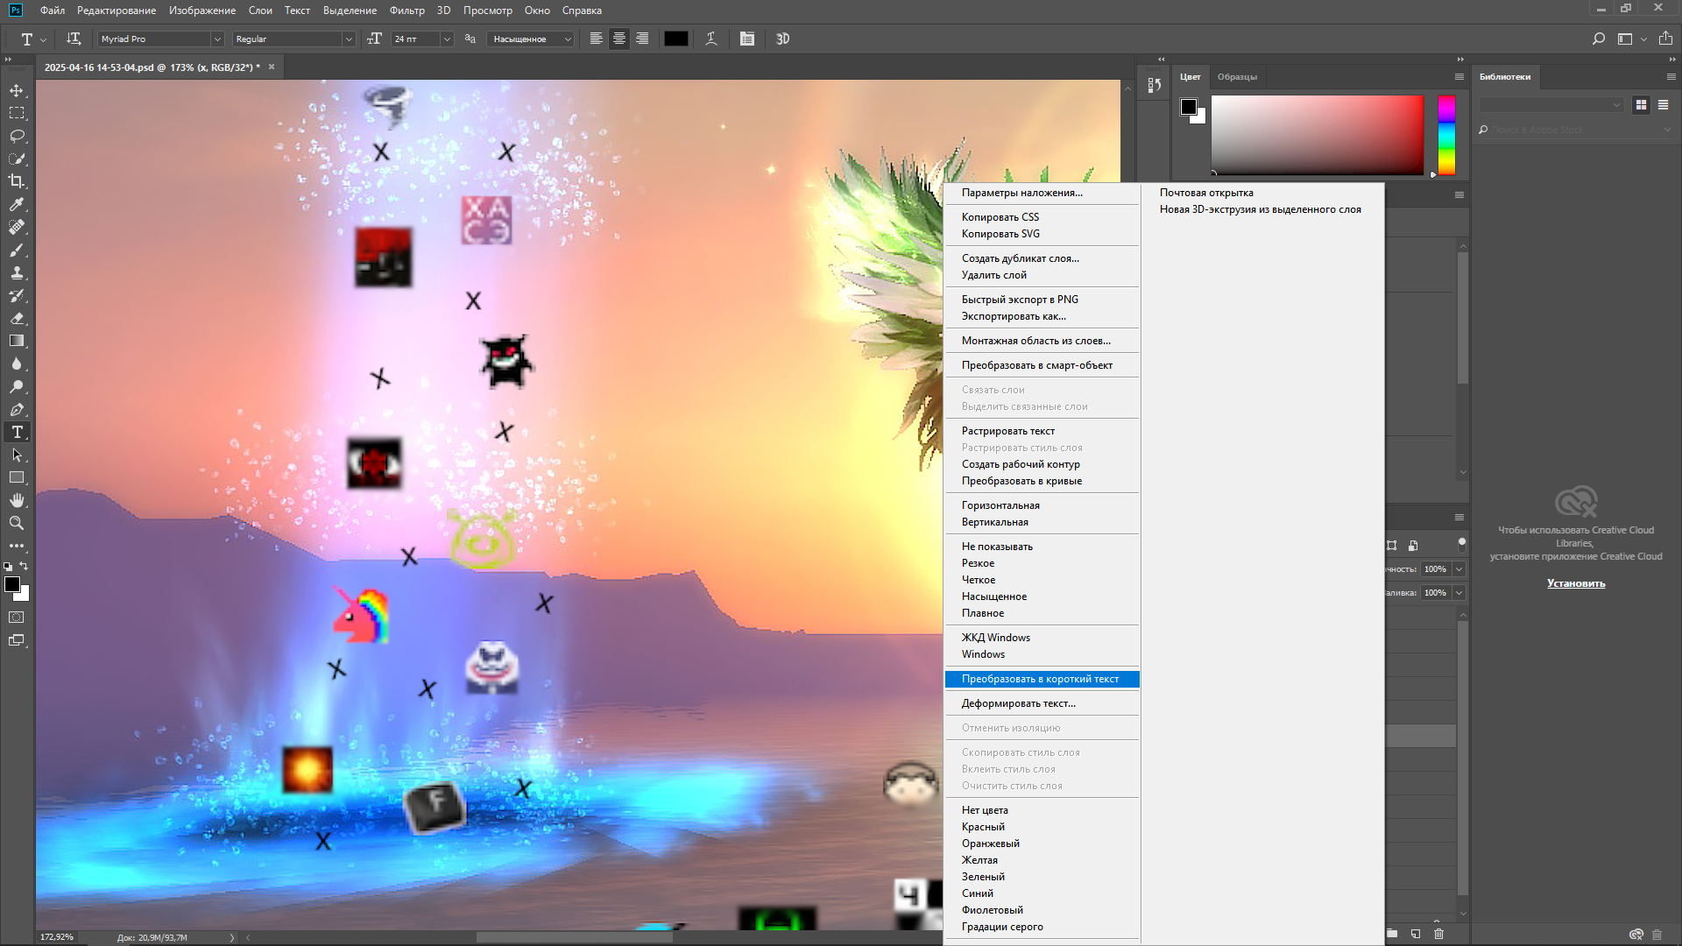Open the warp text icon in options bar

click(x=711, y=39)
